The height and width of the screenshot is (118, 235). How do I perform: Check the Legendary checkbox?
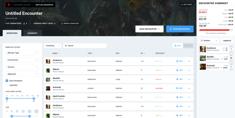[x=7, y=85]
